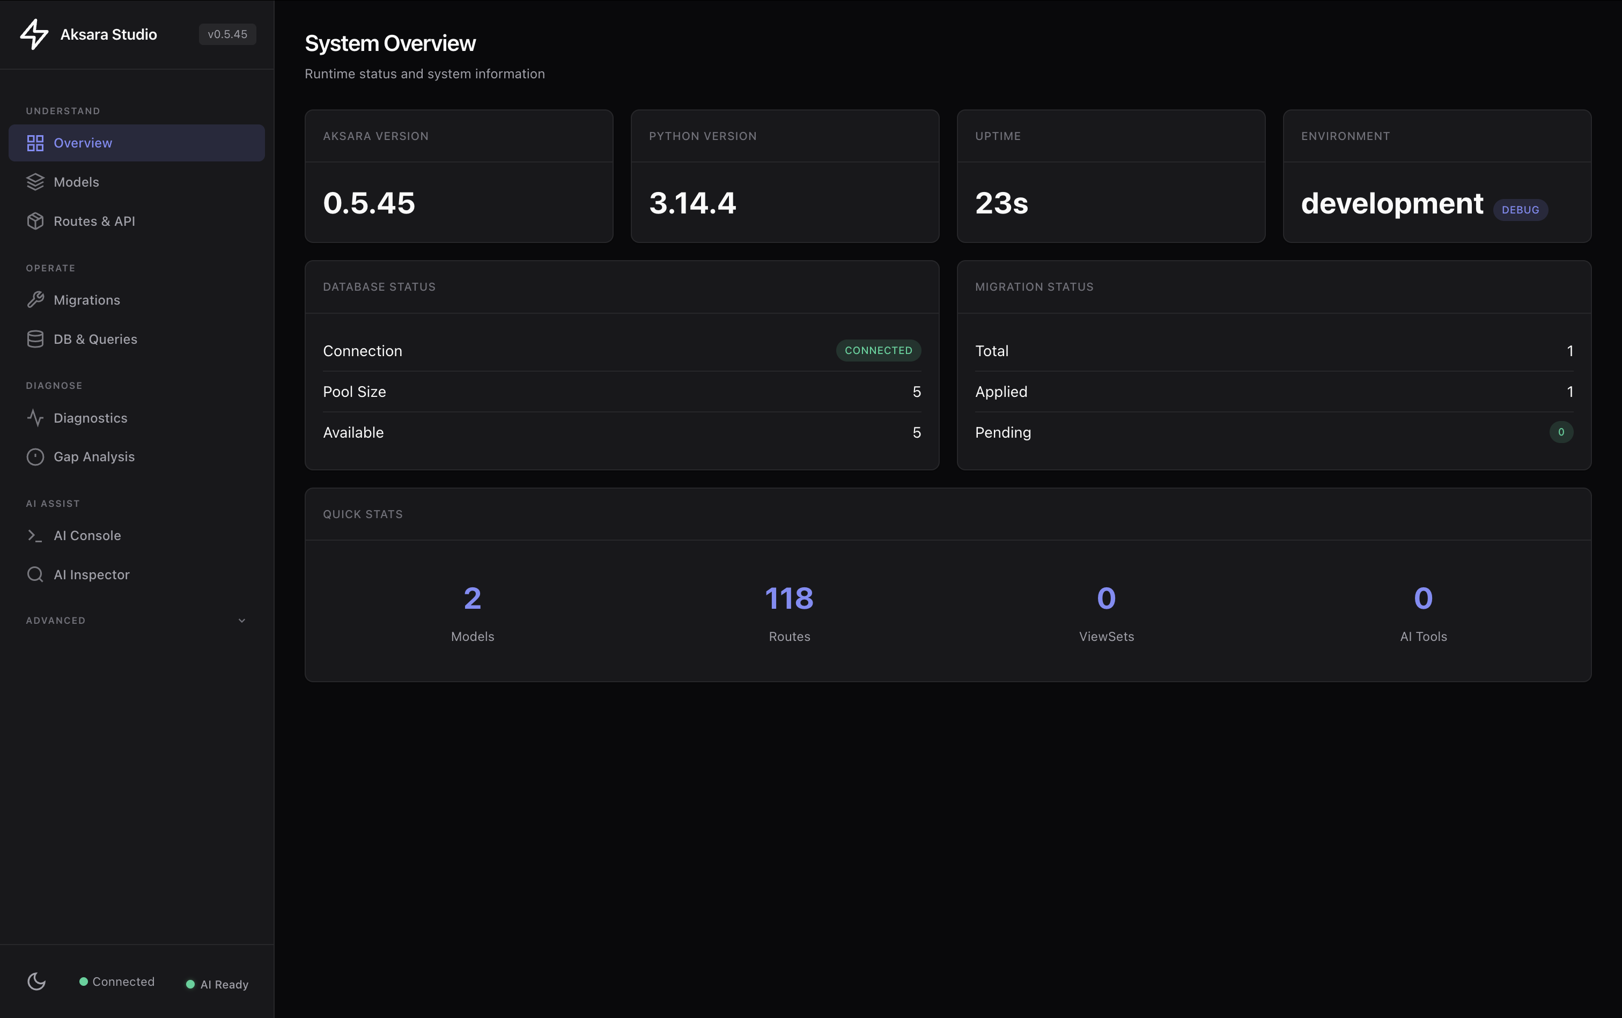Click the Routes & API cube icon

pos(35,221)
